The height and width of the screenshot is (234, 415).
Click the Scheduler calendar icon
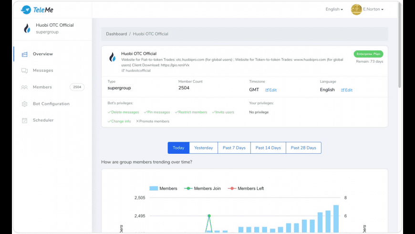pyautogui.click(x=24, y=120)
